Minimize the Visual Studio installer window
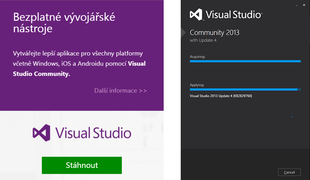Viewport: 310px width, 180px height. [x=296, y=5]
